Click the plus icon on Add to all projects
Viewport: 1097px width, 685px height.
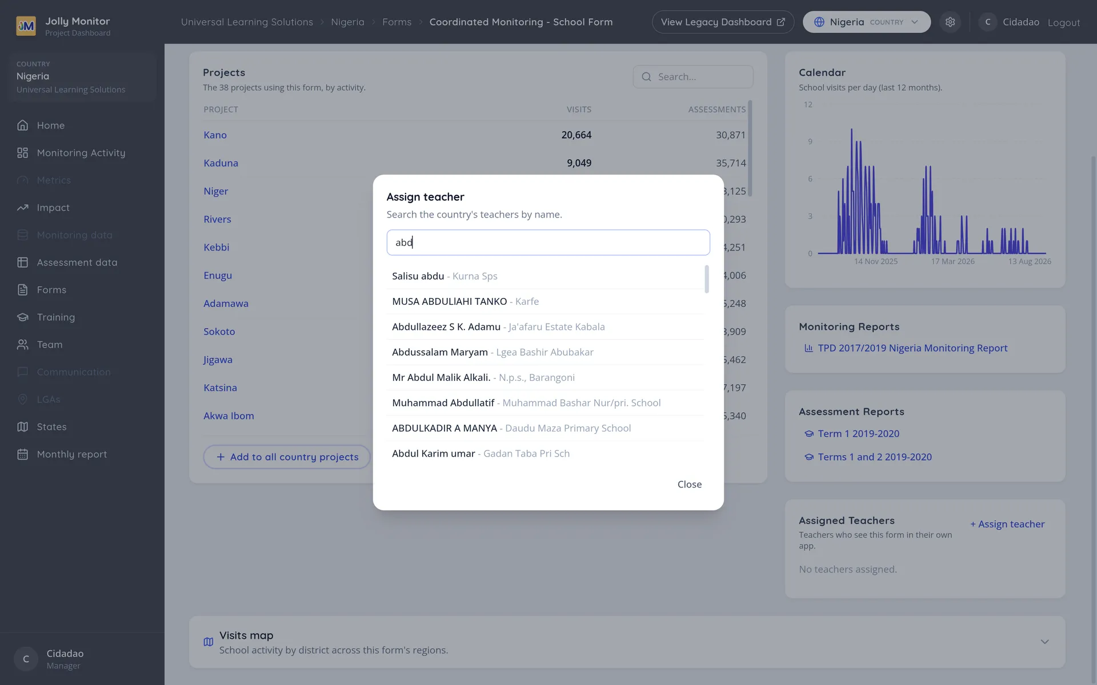point(221,457)
